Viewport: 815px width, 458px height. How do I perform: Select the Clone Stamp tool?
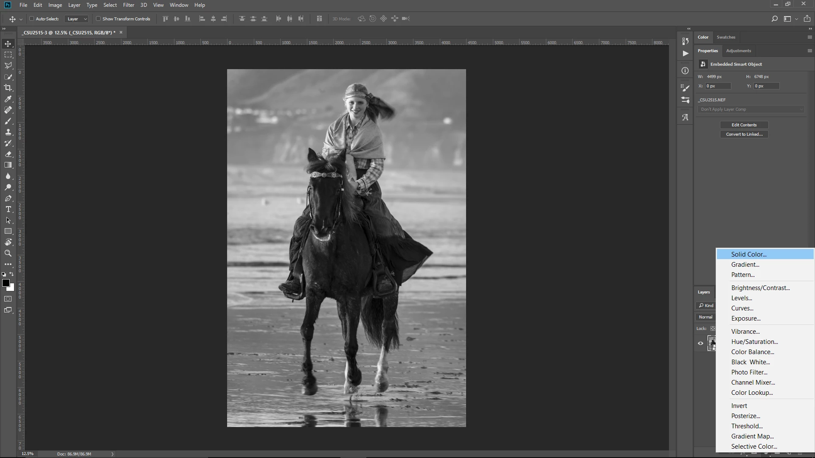point(8,132)
